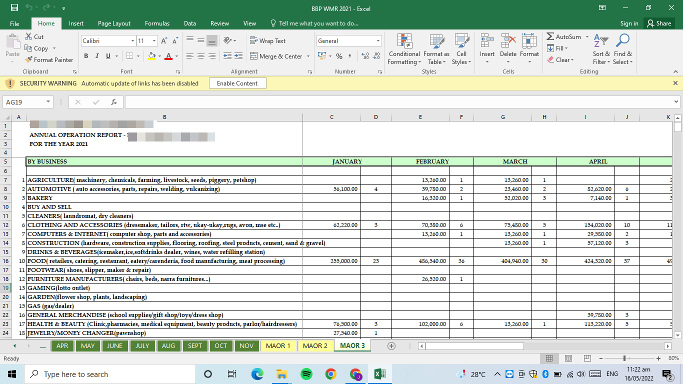Switch to the Page Layout tab
The width and height of the screenshot is (683, 384).
pyautogui.click(x=114, y=23)
